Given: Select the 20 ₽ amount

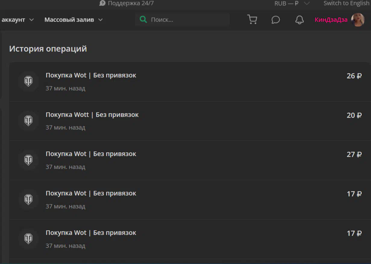Looking at the screenshot, I should [x=354, y=115].
